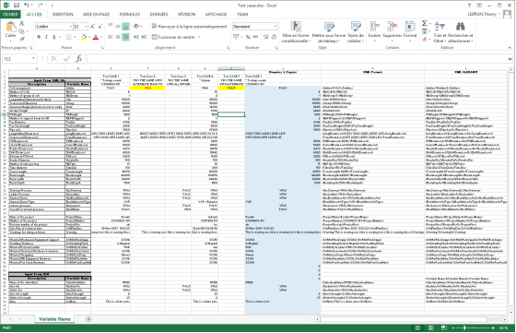Click Rechercher et sélectionner button
The height and width of the screenshot is (333, 516).
pyautogui.click(x=461, y=32)
